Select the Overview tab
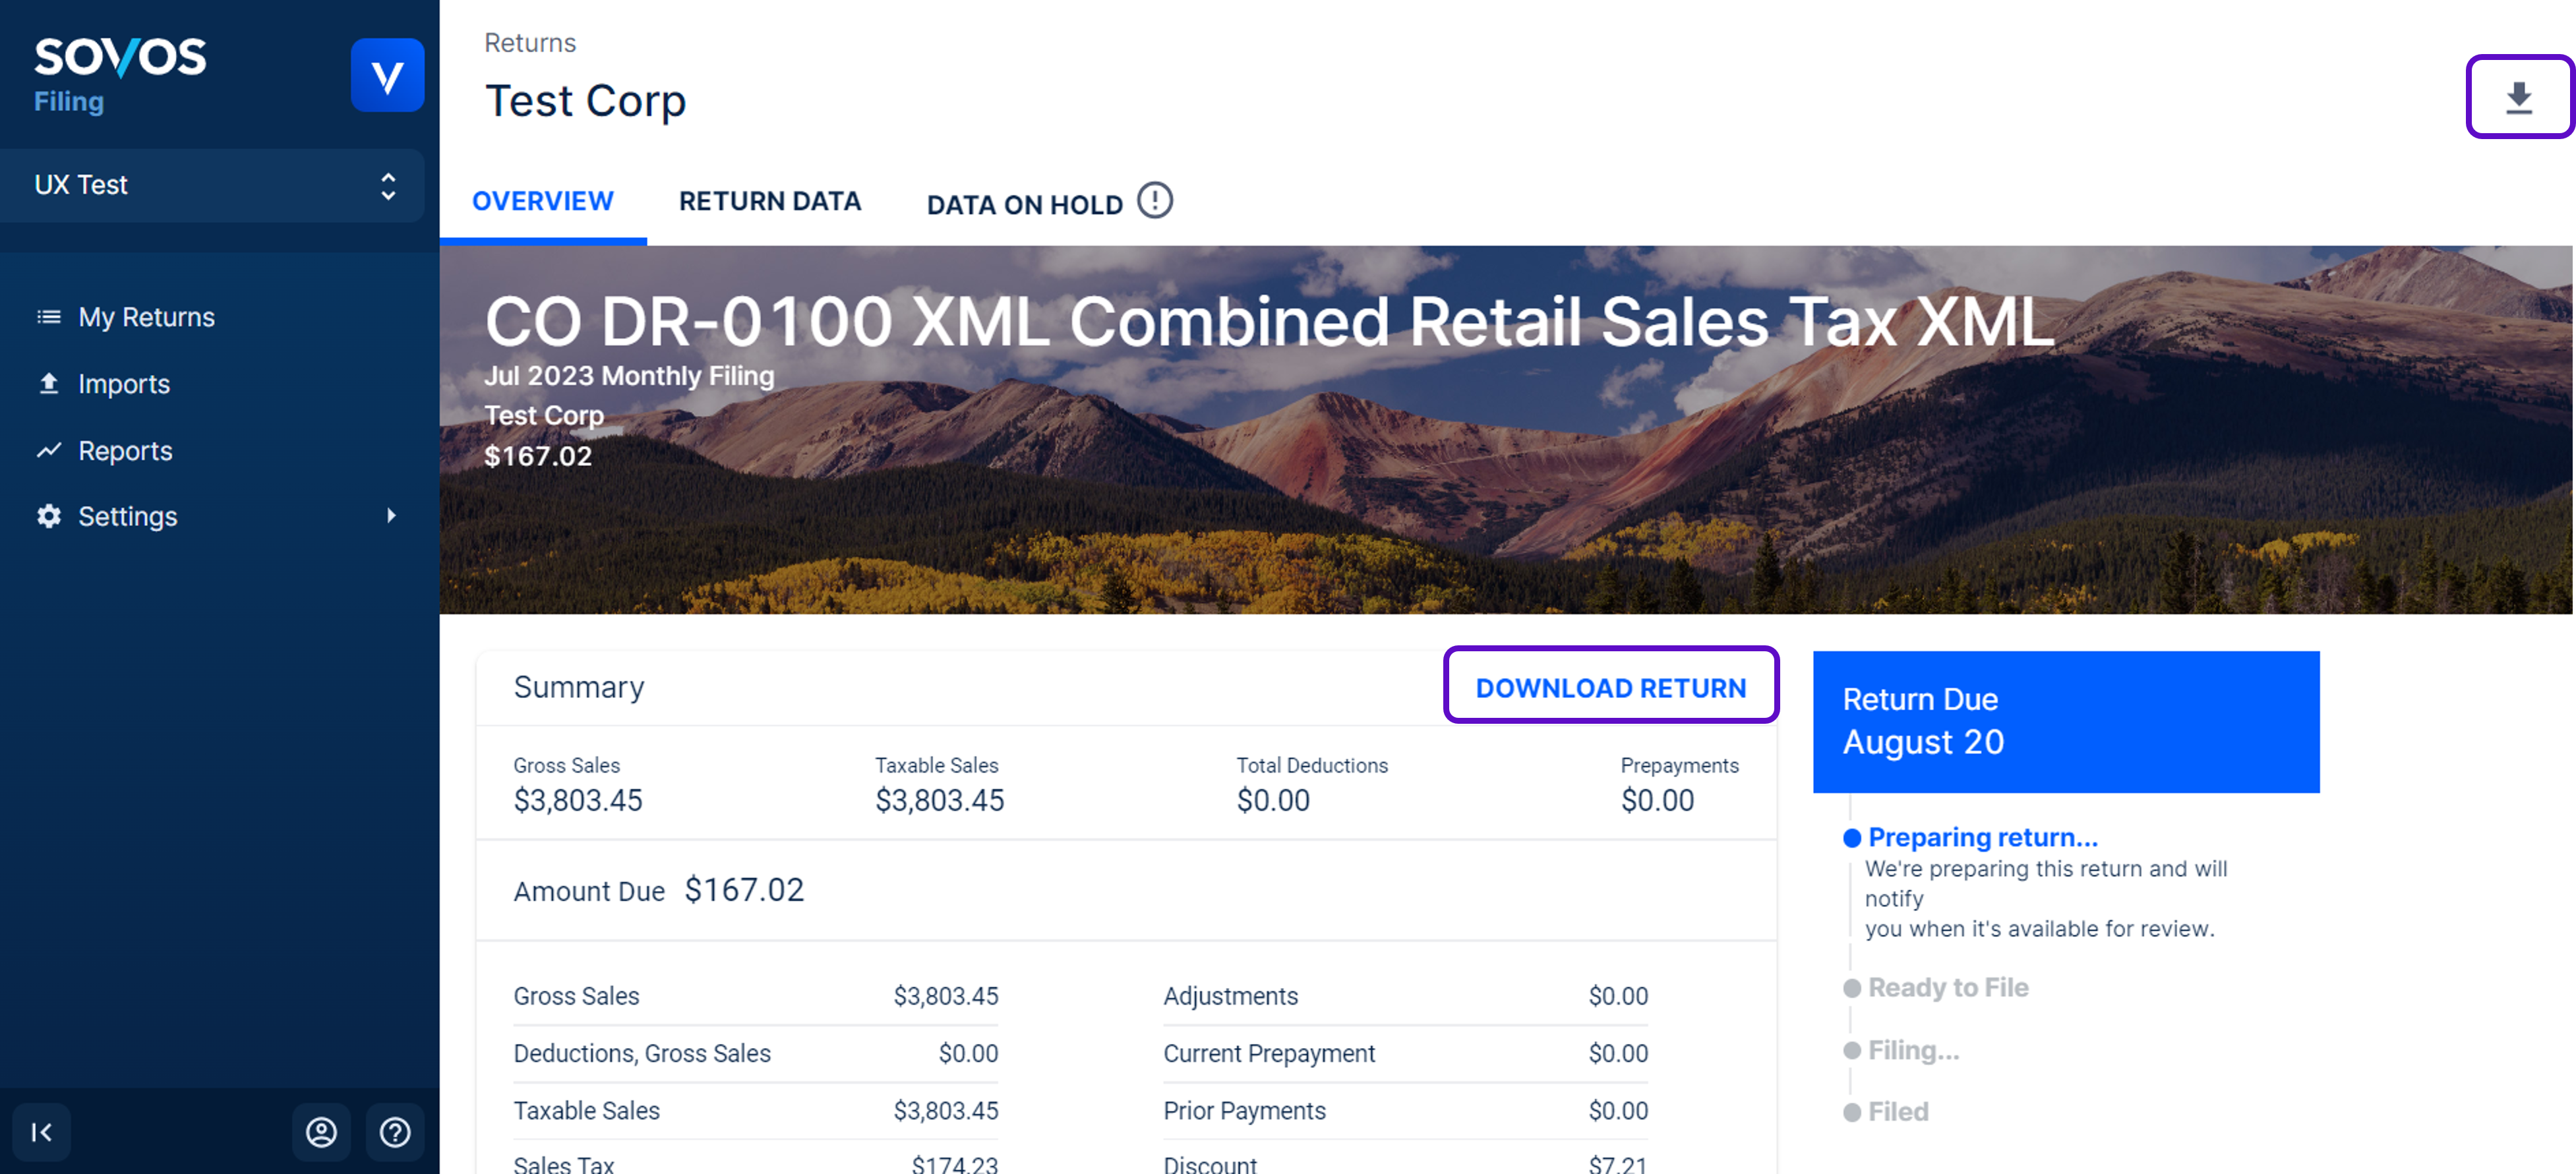The image size is (2576, 1174). [542, 201]
